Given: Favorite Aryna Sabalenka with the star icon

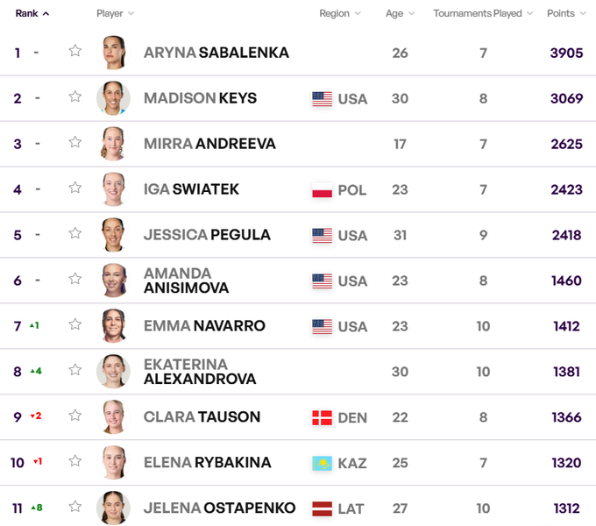Looking at the screenshot, I should pyautogui.click(x=75, y=51).
